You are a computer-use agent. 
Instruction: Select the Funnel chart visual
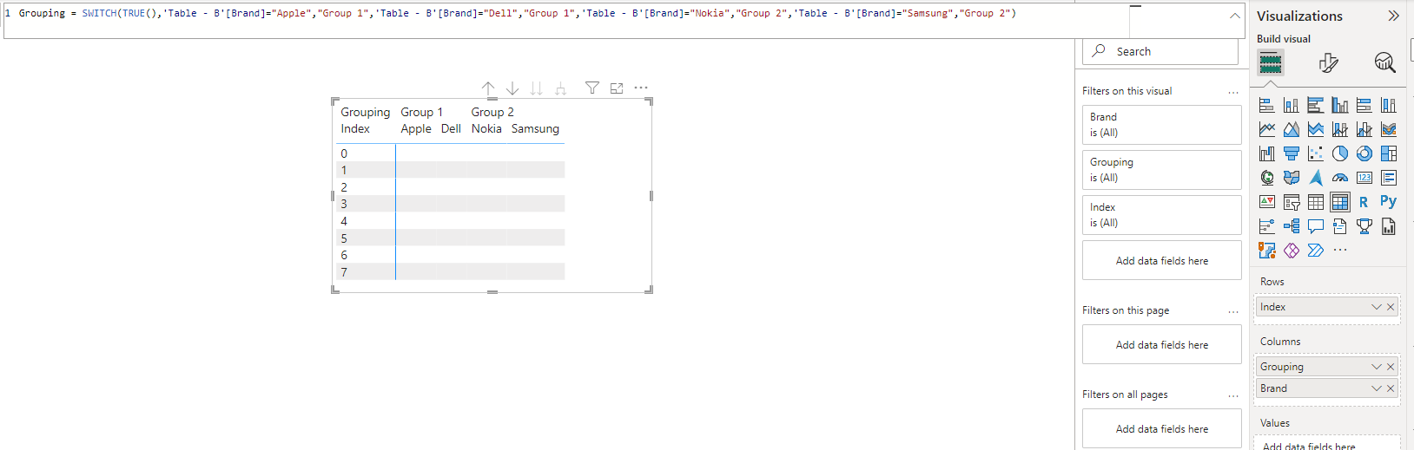(1292, 153)
